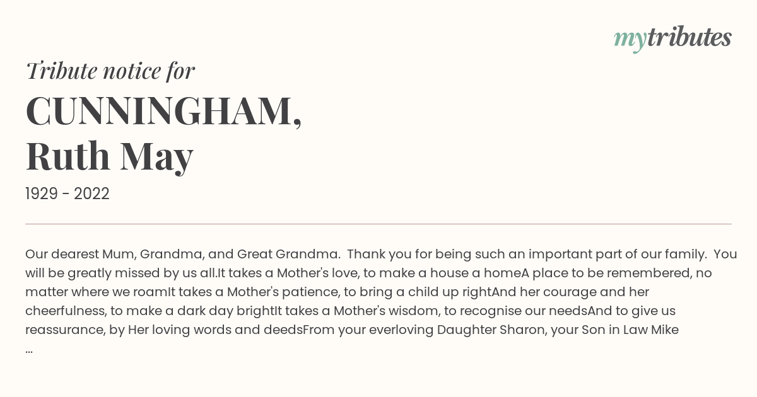Image resolution: width=757 pixels, height=397 pixels.
Task: Click the CUNNINGHAM surname heading
Action: coord(163,112)
